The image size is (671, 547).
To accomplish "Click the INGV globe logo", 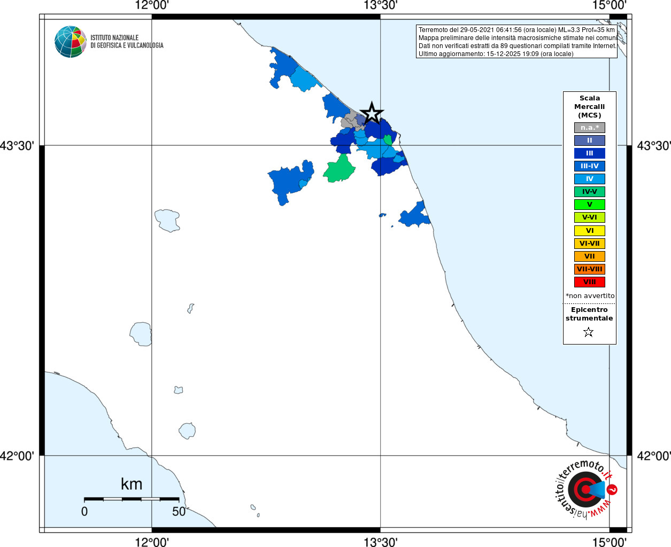I will [x=71, y=42].
